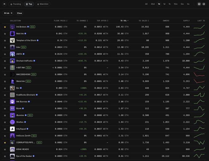
Task: Click the Inks collection name
Action: [x=18, y=47]
